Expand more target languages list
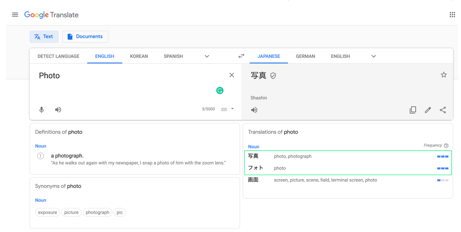 pyautogui.click(x=374, y=56)
